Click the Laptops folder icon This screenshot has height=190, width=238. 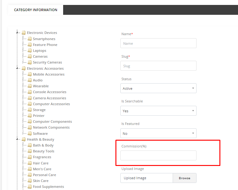30,51
